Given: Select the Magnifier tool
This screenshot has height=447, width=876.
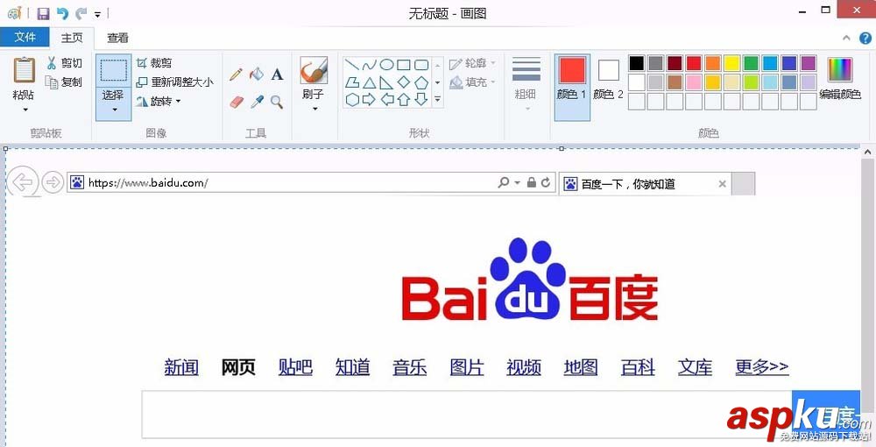Looking at the screenshot, I should click(277, 102).
